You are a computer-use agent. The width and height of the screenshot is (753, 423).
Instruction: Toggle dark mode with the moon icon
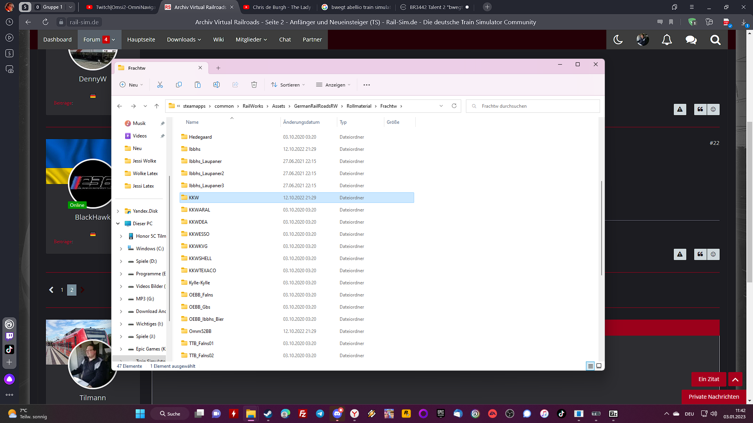click(618, 40)
